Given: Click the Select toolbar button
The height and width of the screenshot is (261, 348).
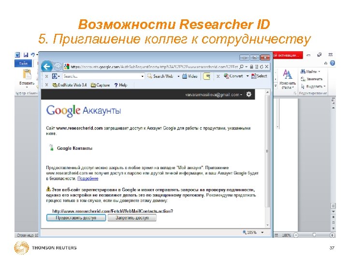Looking at the screenshot, I should click(259, 76).
